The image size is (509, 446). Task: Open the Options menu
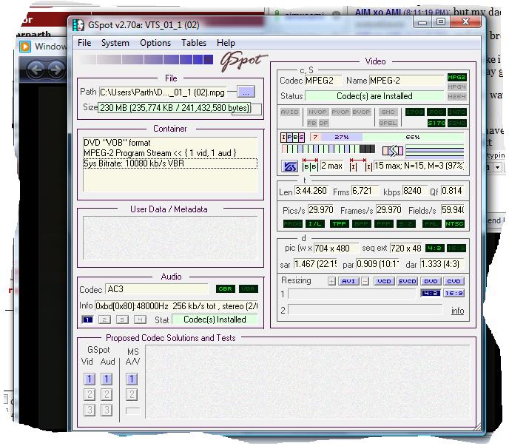click(x=155, y=43)
